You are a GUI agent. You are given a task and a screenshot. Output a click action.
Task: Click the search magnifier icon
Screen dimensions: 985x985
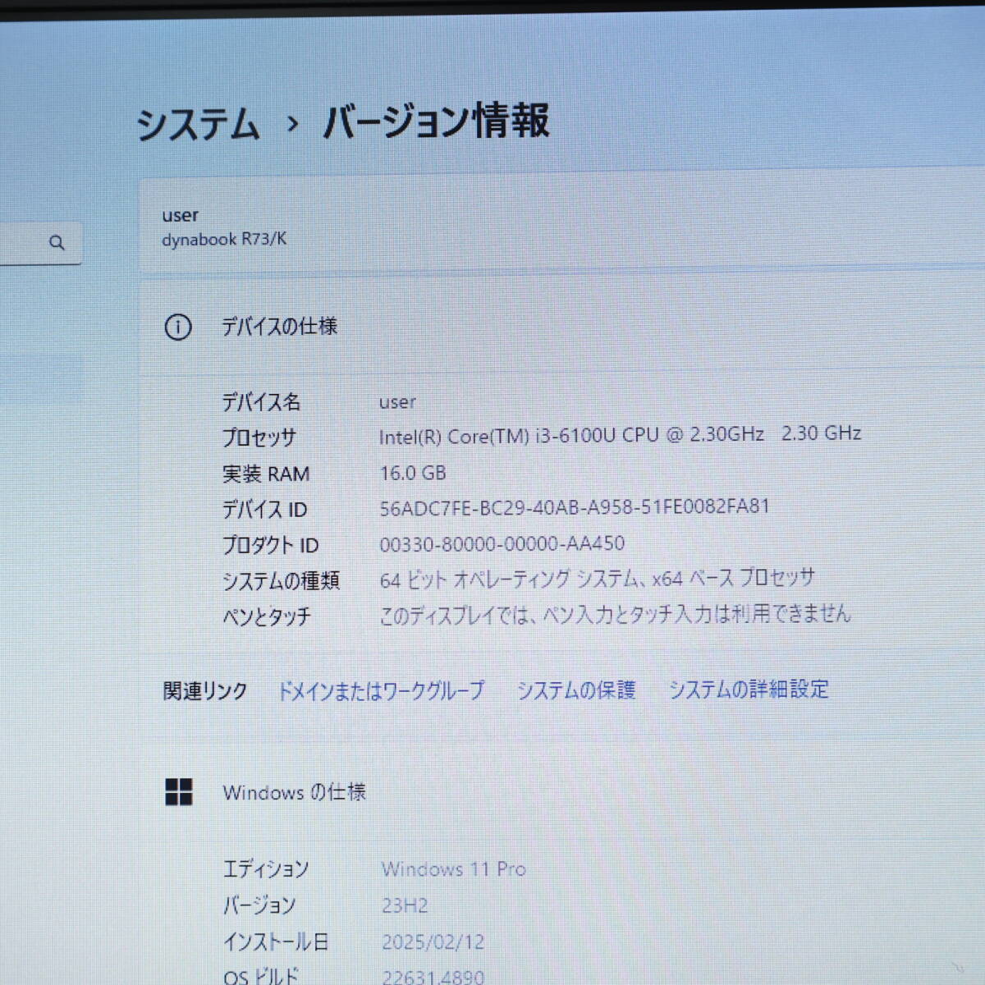(x=57, y=243)
